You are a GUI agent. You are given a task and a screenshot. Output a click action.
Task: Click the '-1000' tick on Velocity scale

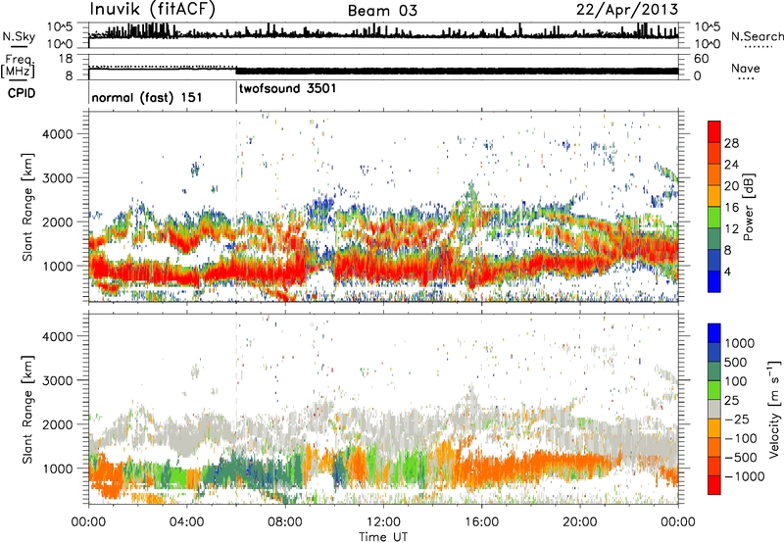(x=744, y=476)
